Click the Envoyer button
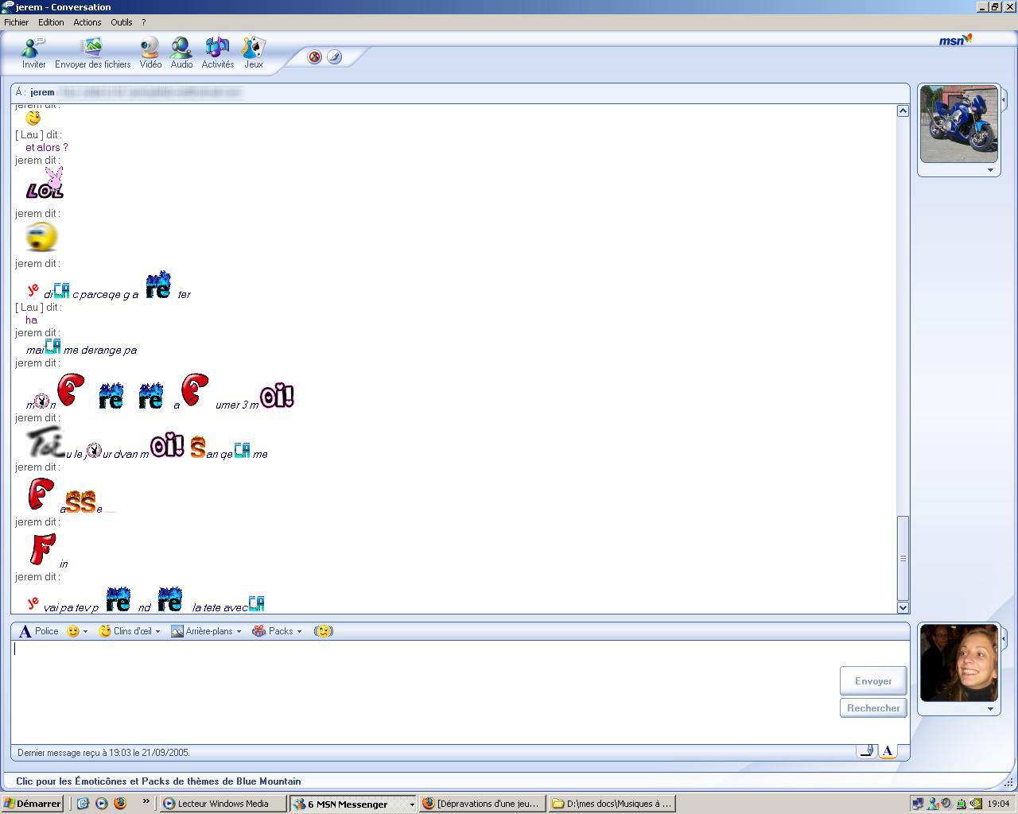 pos(873,681)
